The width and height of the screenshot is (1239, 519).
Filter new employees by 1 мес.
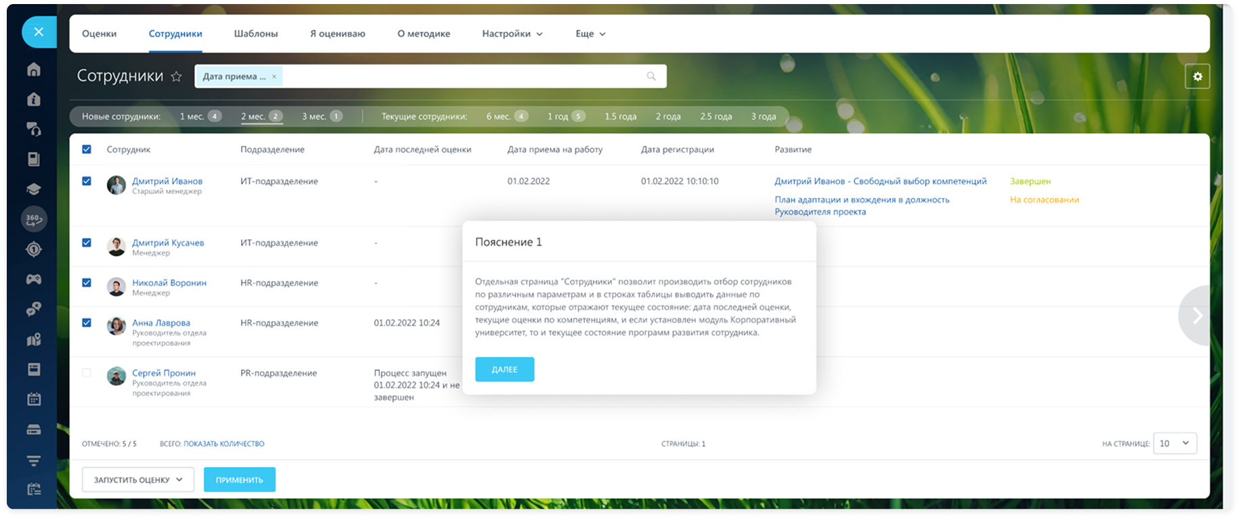(x=200, y=116)
